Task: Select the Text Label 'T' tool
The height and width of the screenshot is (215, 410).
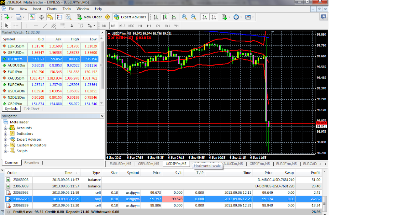Action: pyautogui.click(x=81, y=26)
